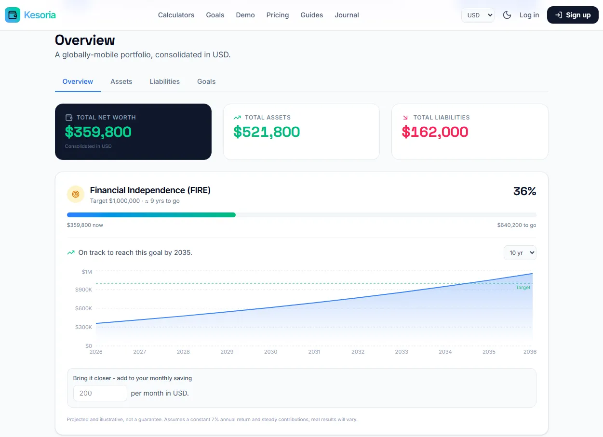Click the $600K label on chart axis
Viewport: 603px width, 437px height.
(84, 308)
